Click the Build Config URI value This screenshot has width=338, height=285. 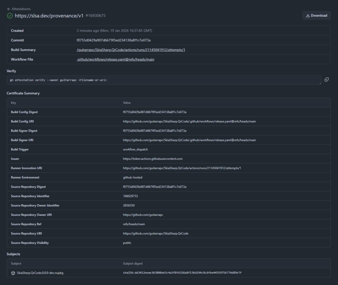coord(189,121)
